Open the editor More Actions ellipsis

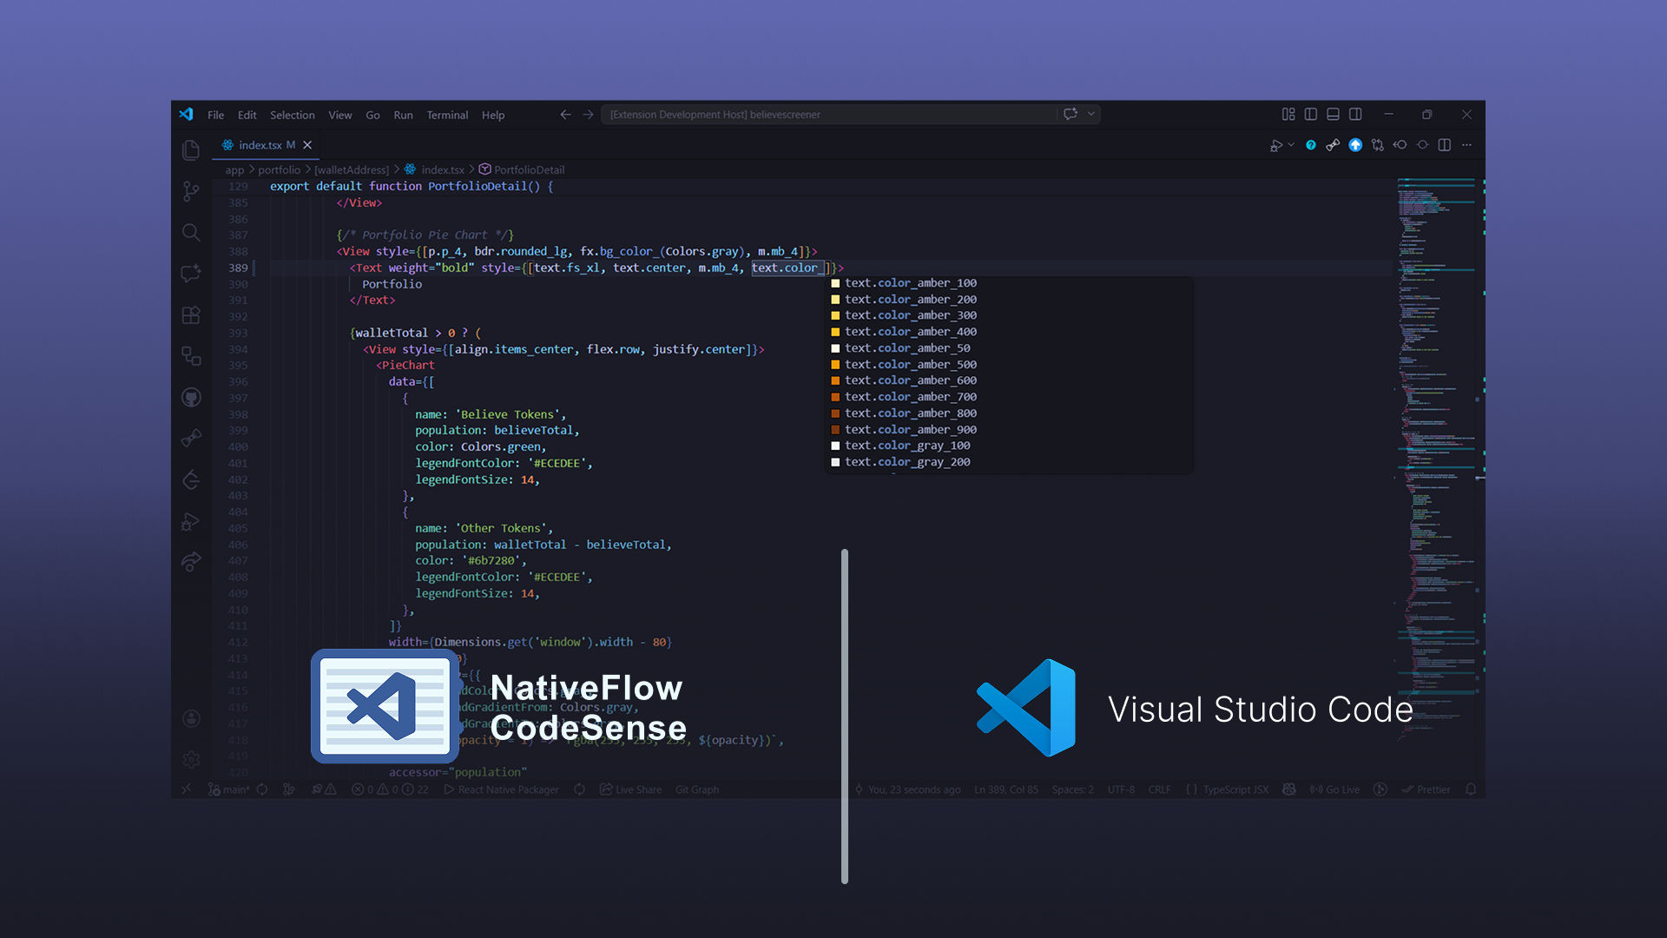(1466, 145)
